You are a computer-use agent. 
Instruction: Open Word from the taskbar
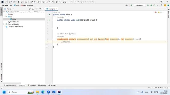(54, 92)
